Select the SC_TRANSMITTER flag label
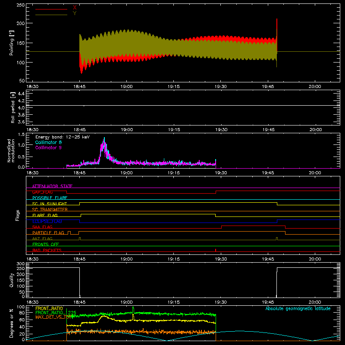The height and width of the screenshot is (345, 345). click(50, 210)
